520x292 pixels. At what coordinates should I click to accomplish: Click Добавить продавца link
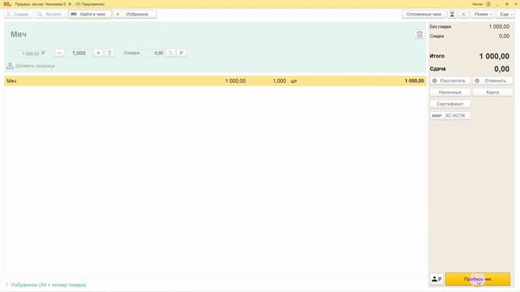coord(35,66)
